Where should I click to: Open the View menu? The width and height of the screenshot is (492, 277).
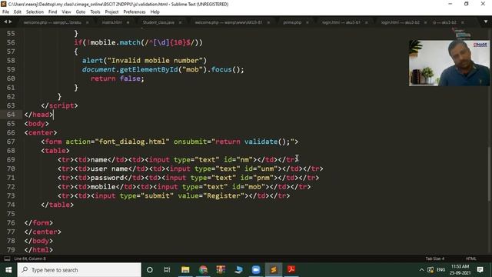point(66,12)
